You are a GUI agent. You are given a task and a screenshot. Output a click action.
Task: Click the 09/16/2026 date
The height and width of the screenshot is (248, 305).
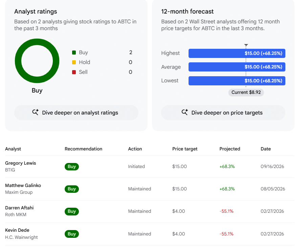click(x=272, y=167)
